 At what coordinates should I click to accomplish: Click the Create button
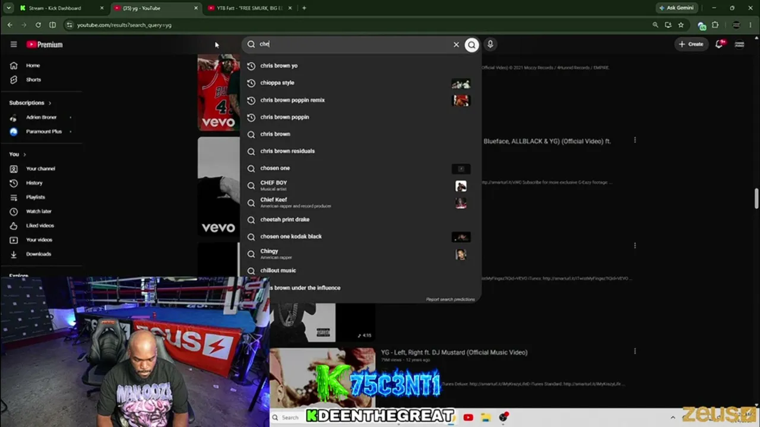click(691, 44)
